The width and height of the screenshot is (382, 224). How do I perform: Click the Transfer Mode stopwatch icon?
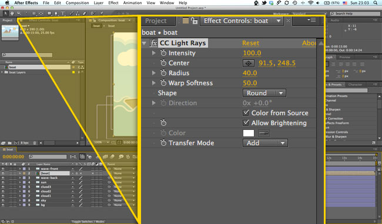[163, 143]
